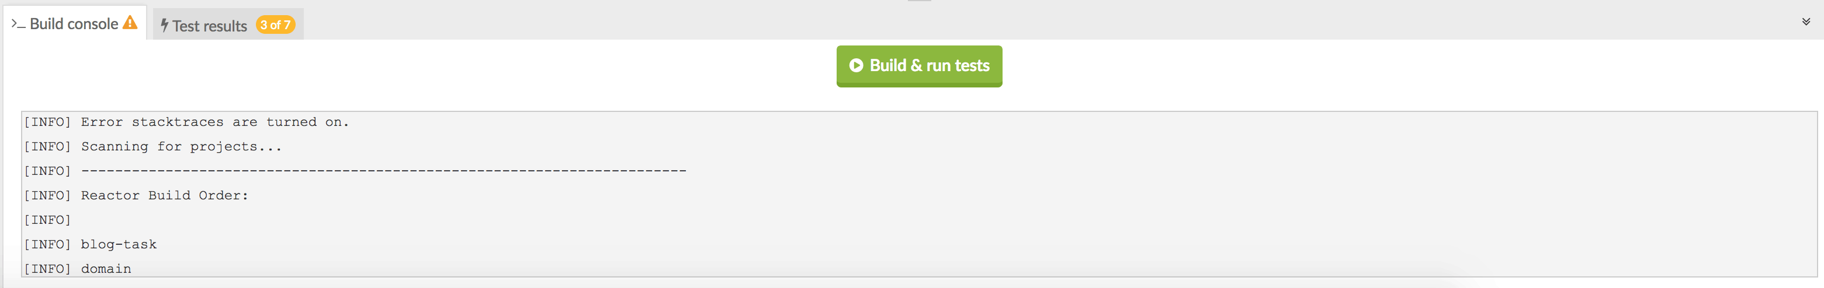Click the play icon inside the green button
The width and height of the screenshot is (1824, 288).
pyautogui.click(x=855, y=66)
